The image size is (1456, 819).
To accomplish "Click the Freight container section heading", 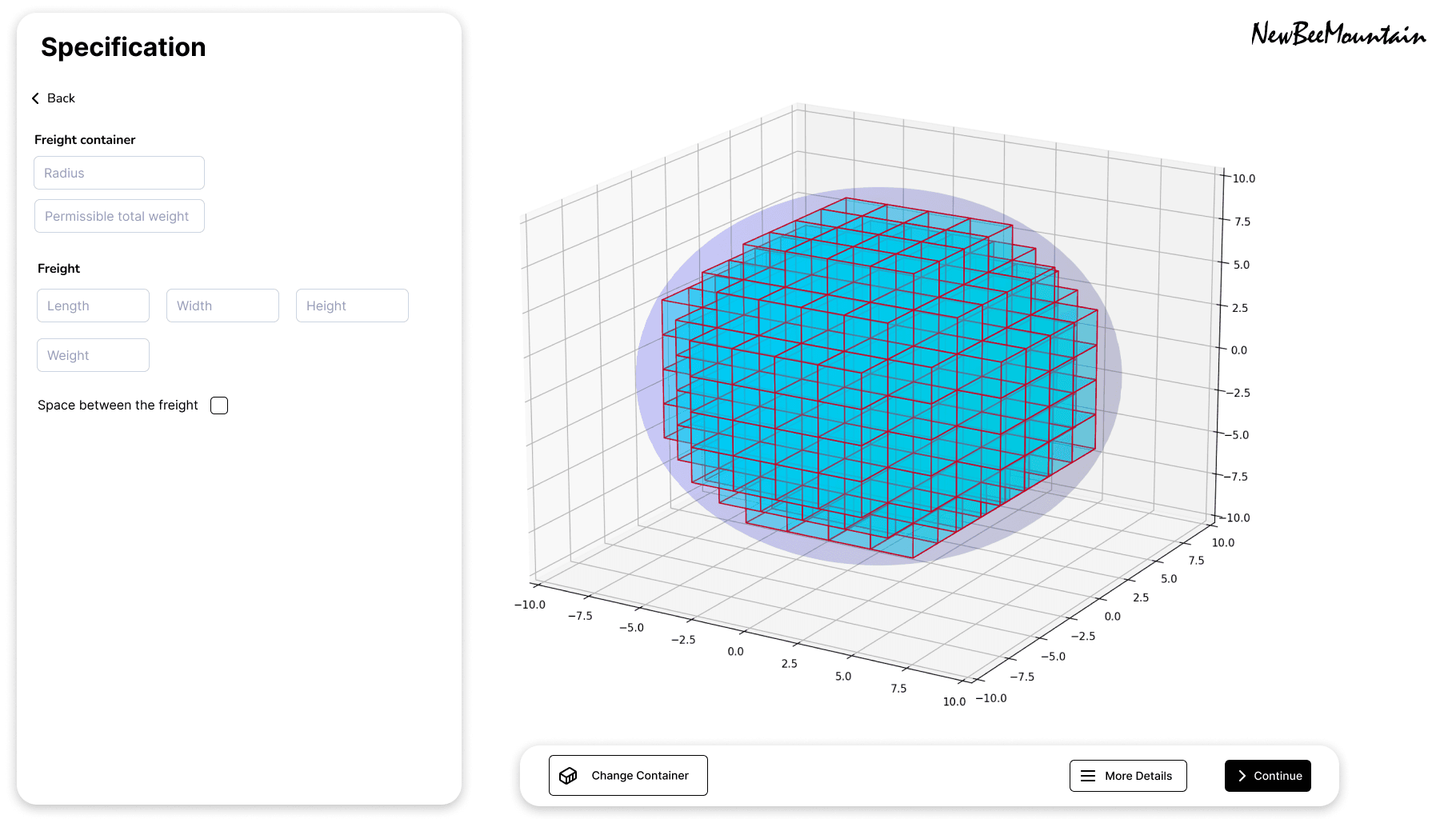I will click(85, 139).
